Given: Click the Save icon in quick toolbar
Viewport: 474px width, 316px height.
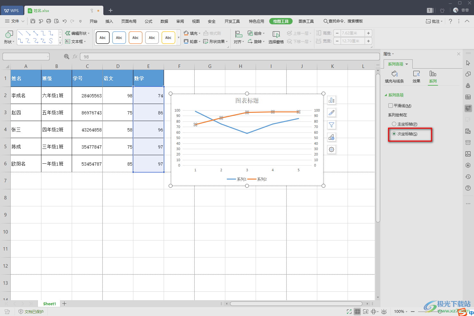Looking at the screenshot, I should coord(33,21).
